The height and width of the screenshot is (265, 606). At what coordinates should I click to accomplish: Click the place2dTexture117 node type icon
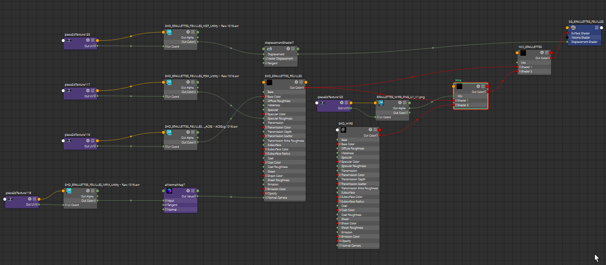click(x=69, y=91)
